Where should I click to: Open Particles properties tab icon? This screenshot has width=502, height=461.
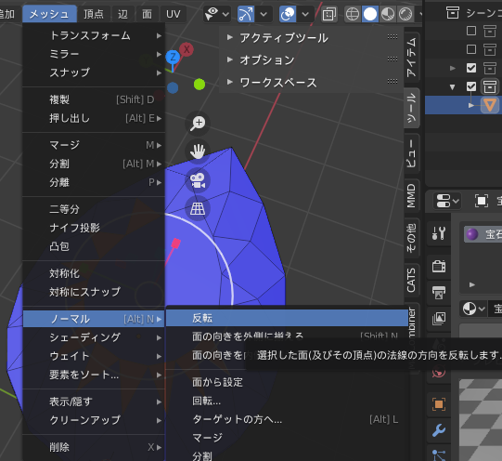coord(439,455)
